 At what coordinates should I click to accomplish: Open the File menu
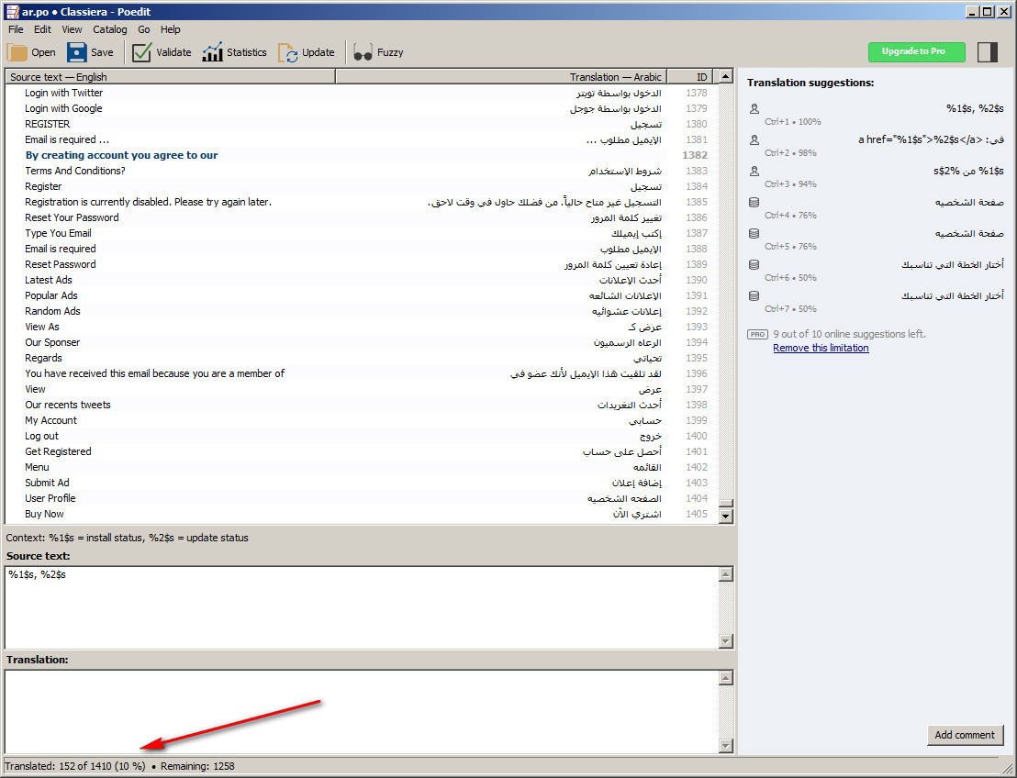click(x=16, y=29)
